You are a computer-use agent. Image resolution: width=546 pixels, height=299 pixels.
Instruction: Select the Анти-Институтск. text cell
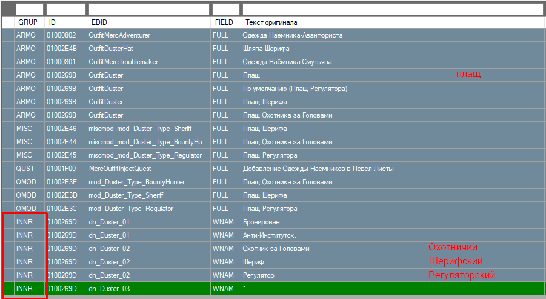point(393,235)
